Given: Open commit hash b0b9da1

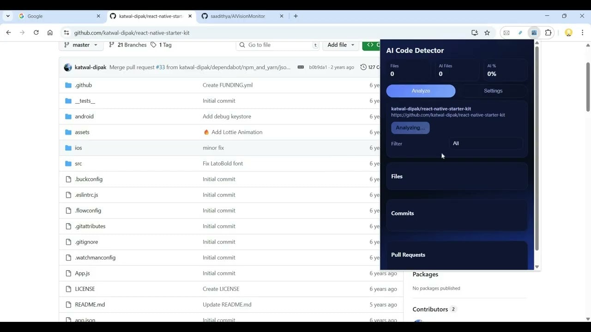Looking at the screenshot, I should (318, 67).
